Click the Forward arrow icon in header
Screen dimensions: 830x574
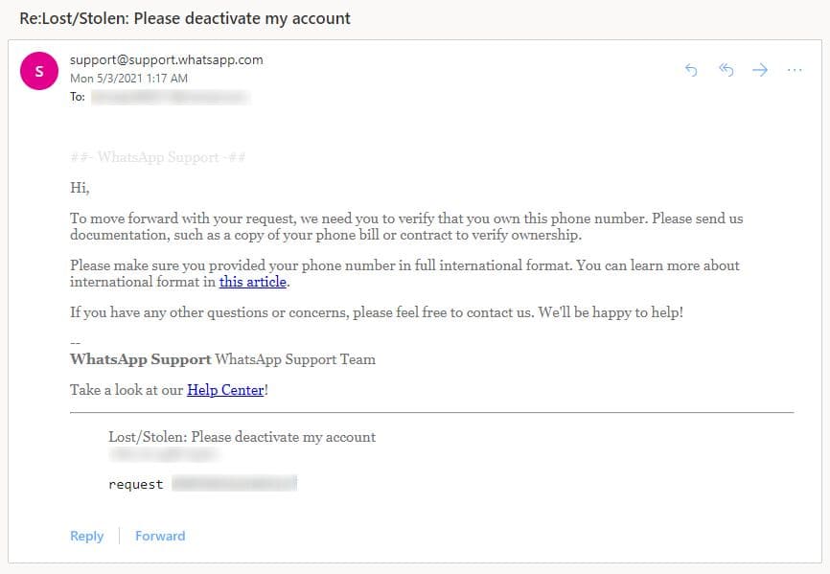coord(760,70)
